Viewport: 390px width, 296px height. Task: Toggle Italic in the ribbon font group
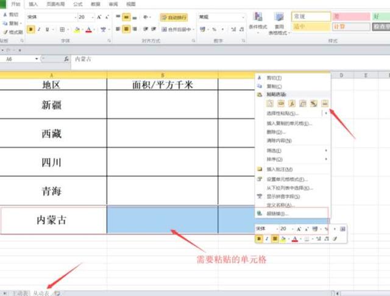pyautogui.click(x=39, y=29)
